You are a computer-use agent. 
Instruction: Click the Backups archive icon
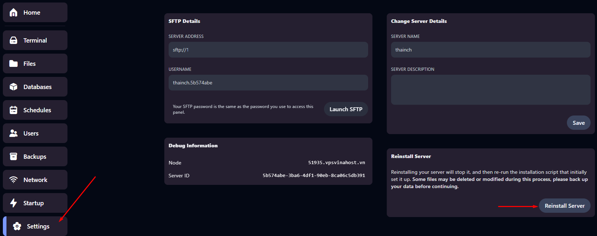click(14, 157)
